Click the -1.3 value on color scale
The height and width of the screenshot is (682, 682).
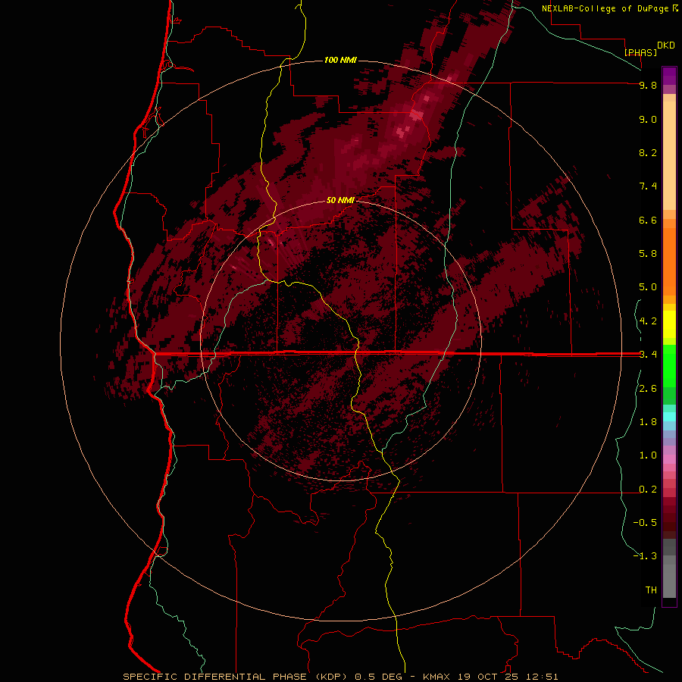[x=645, y=556]
